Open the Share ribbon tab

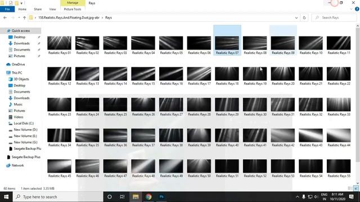tap(38, 9)
